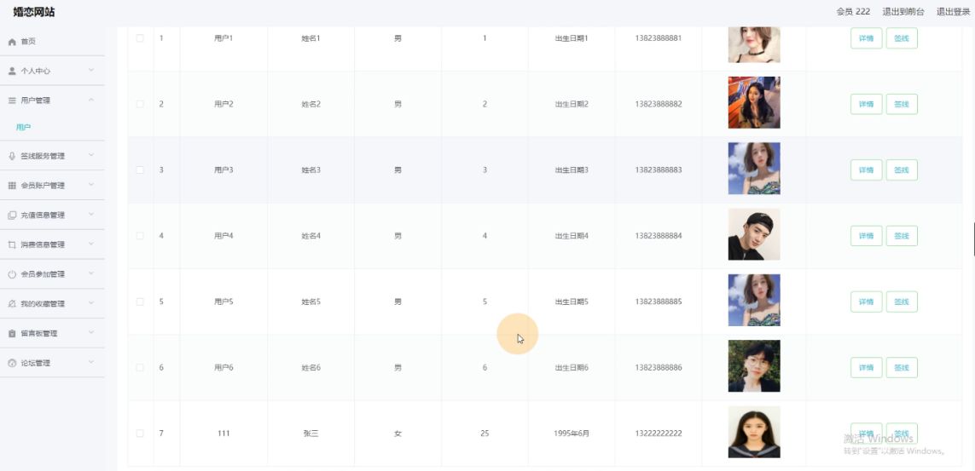
Task: Click 签线 for row 用户2
Action: click(x=902, y=104)
